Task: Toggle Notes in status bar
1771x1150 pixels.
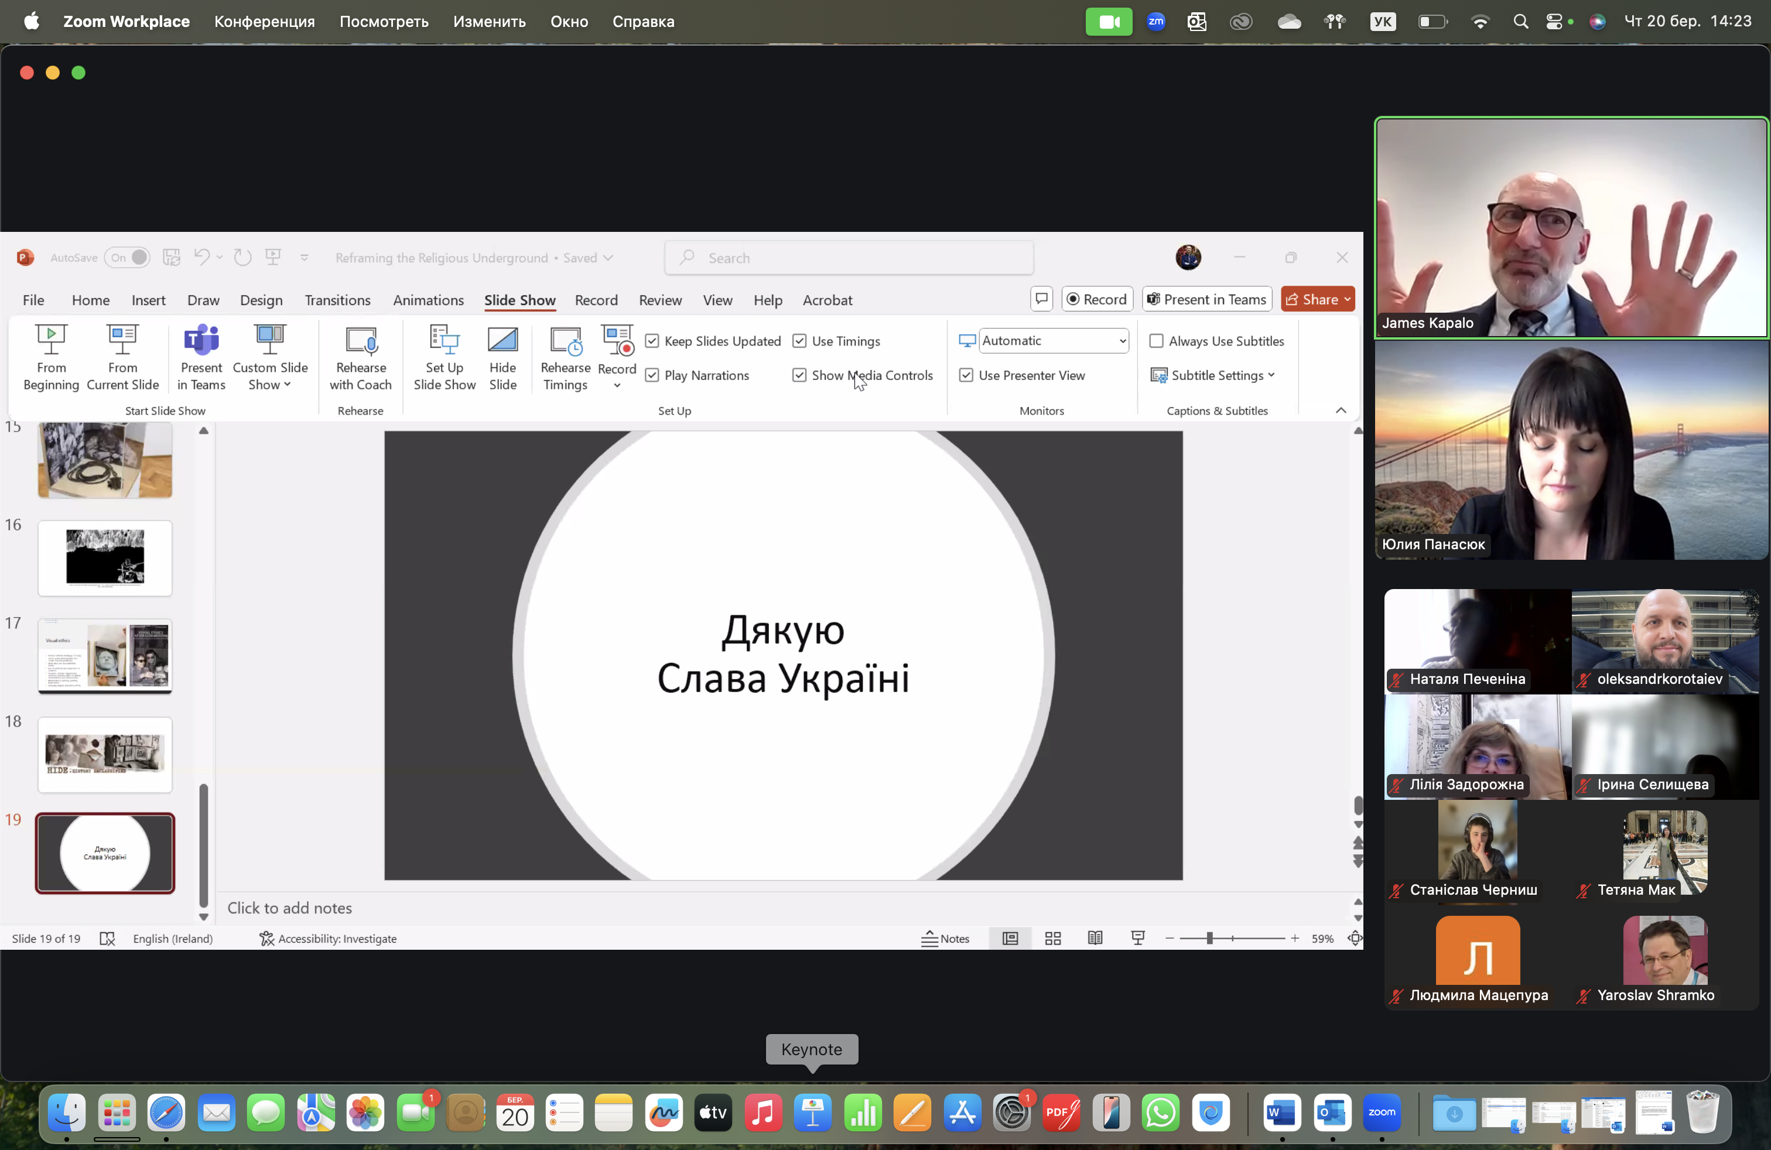Action: click(945, 938)
